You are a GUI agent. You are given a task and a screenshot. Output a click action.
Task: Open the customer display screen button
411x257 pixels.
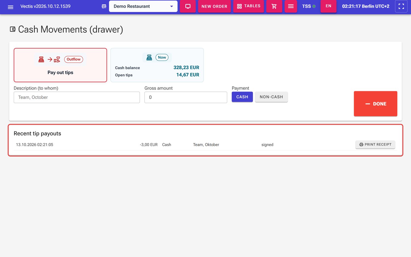(188, 6)
